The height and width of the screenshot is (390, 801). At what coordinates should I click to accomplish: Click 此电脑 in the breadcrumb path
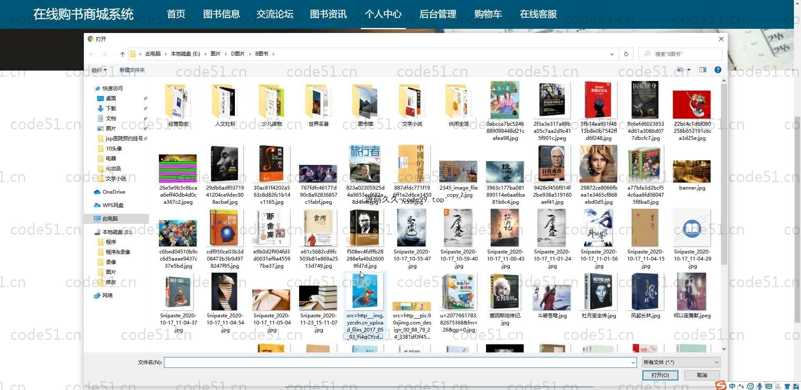tap(153, 54)
